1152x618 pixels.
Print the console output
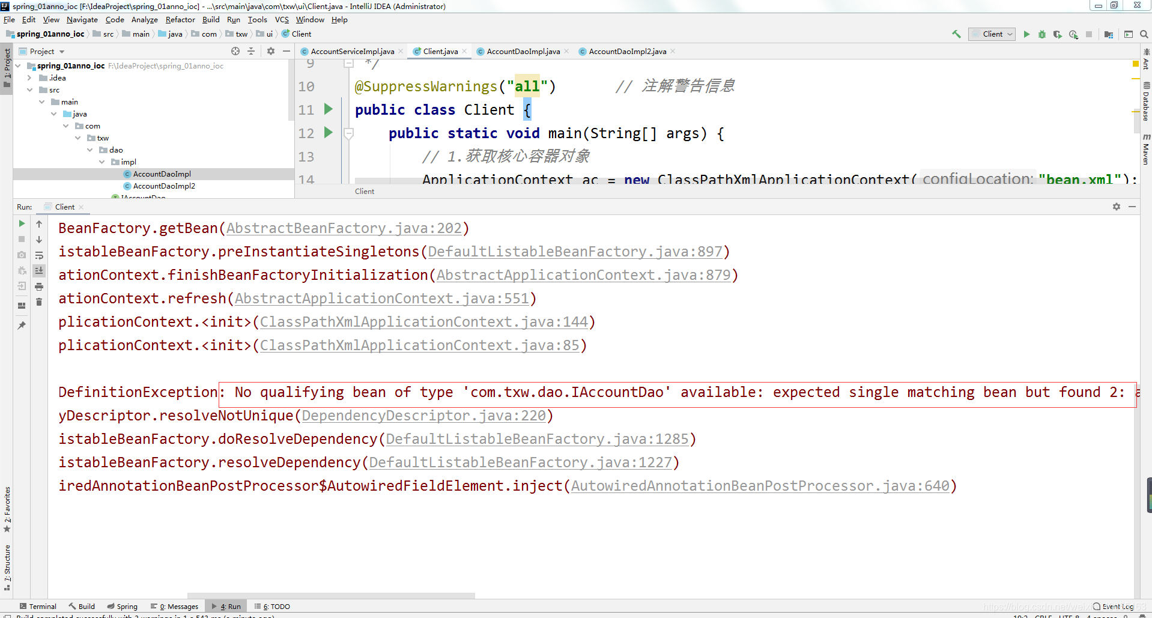[x=39, y=286]
